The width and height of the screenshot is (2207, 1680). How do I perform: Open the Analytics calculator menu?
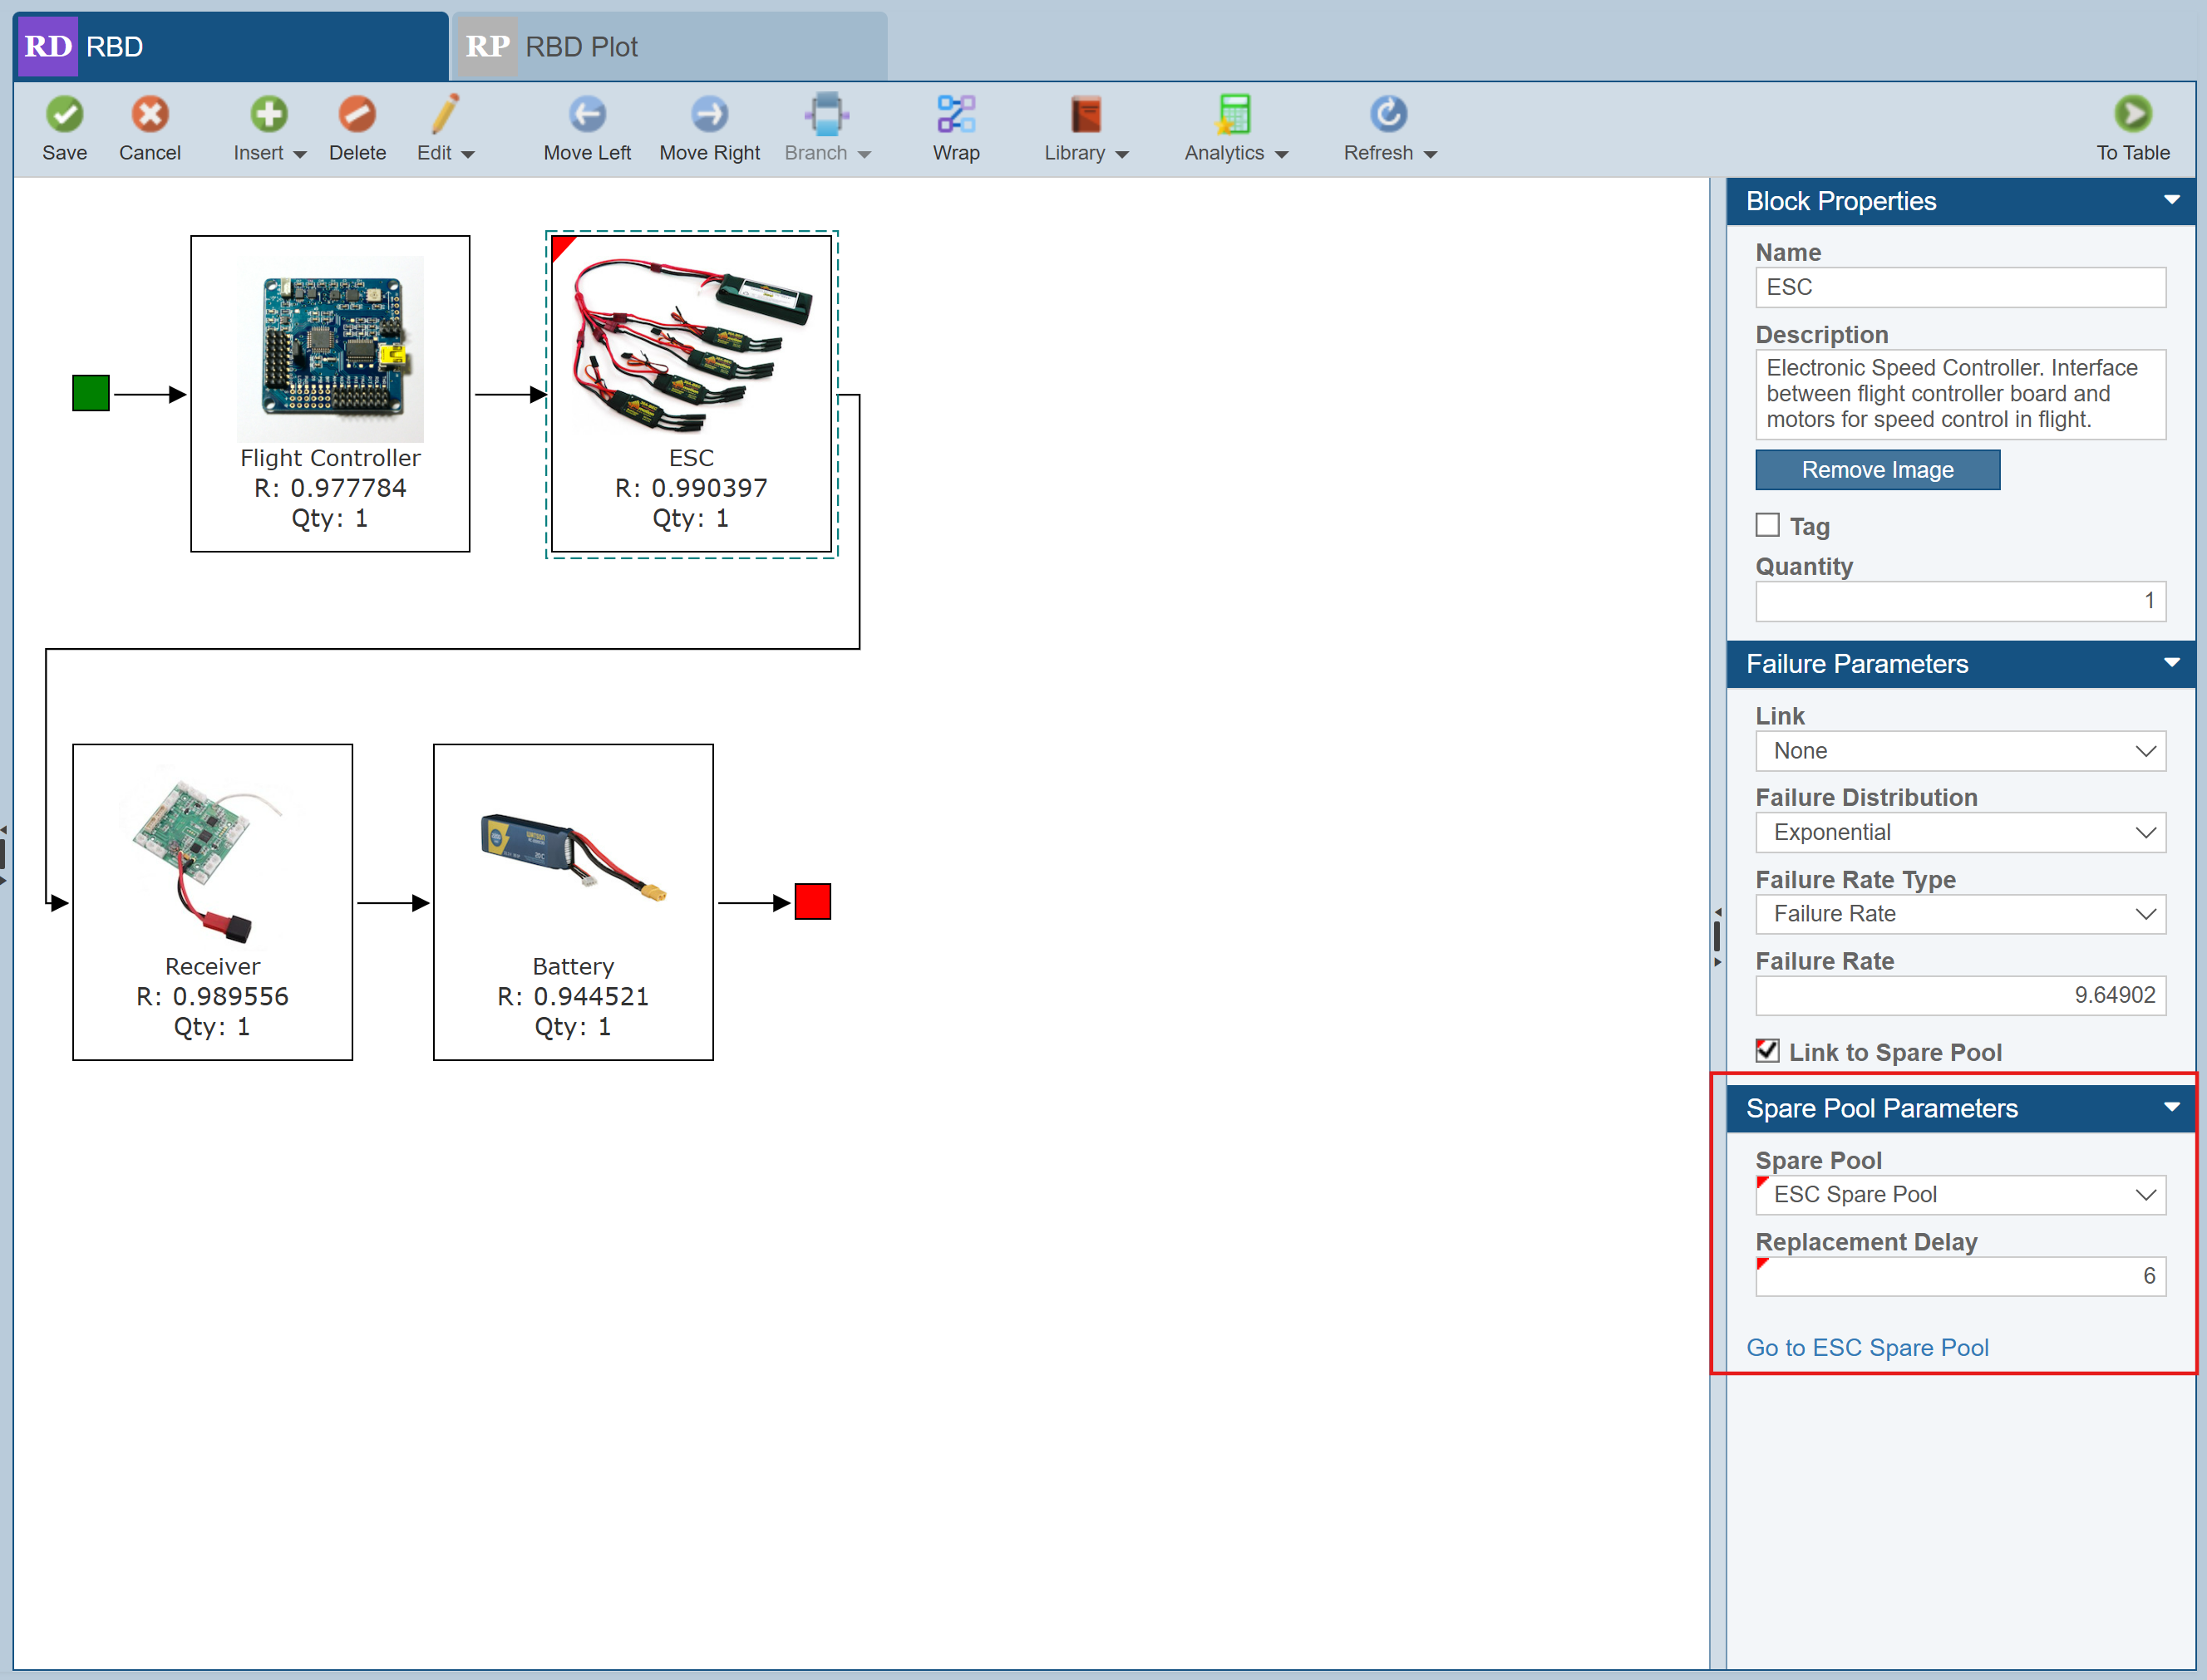(x=1234, y=114)
